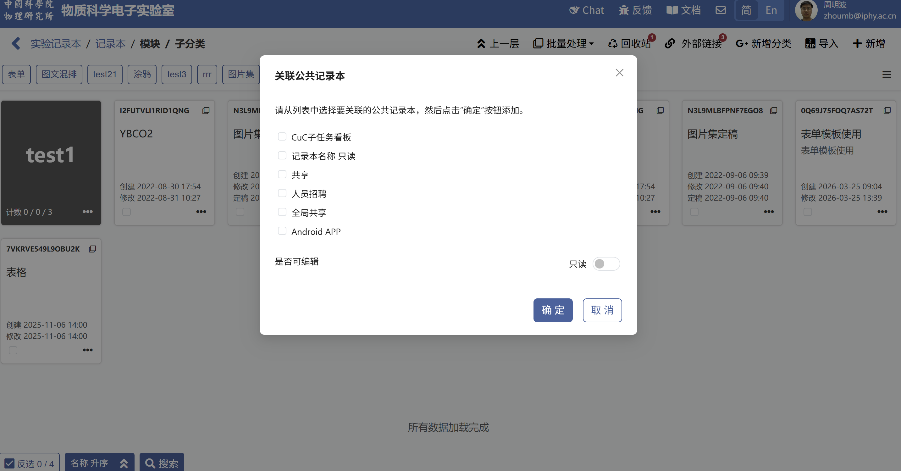
Task: Open the test1 card three-dots menu
Action: (87, 212)
